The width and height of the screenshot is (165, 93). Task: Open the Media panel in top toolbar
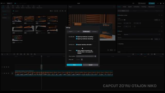coord(3,7)
